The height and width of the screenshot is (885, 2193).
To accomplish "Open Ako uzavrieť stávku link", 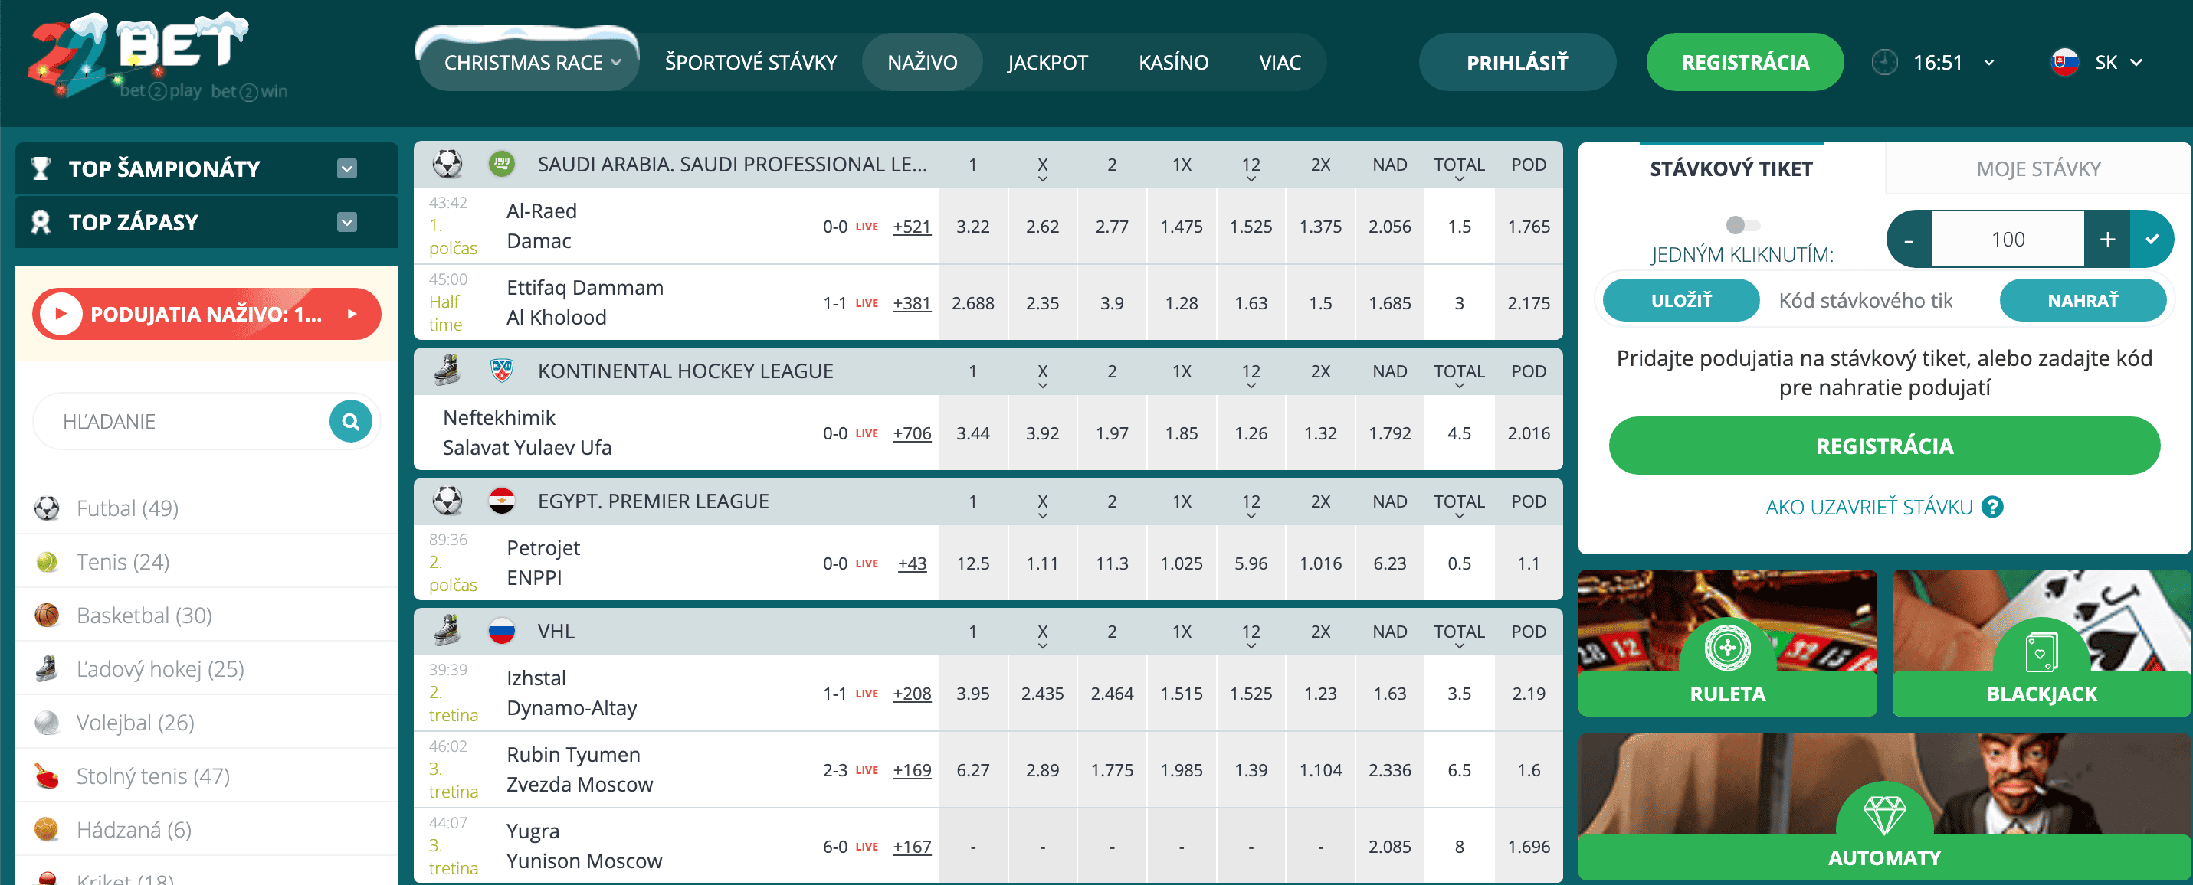I will point(1869,508).
